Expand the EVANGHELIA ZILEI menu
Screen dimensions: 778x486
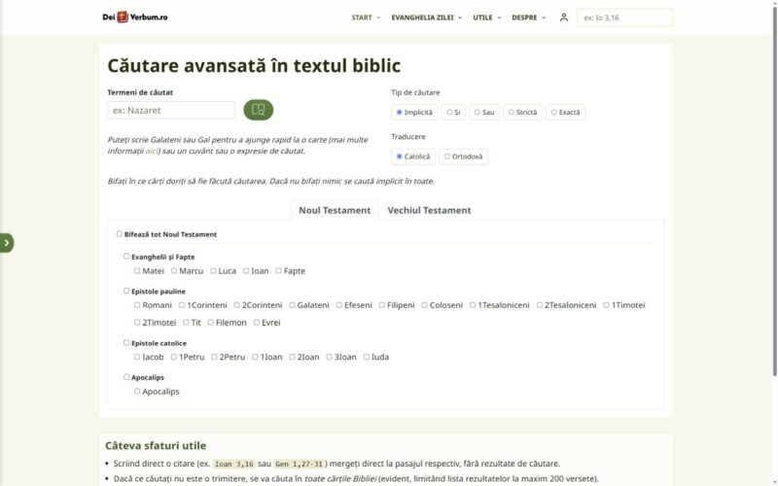(x=426, y=17)
